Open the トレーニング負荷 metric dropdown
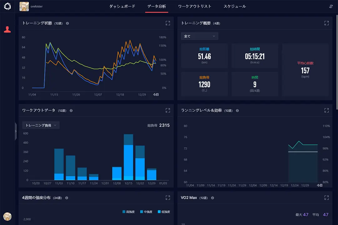The height and width of the screenshot is (225, 338). pyautogui.click(x=41, y=125)
